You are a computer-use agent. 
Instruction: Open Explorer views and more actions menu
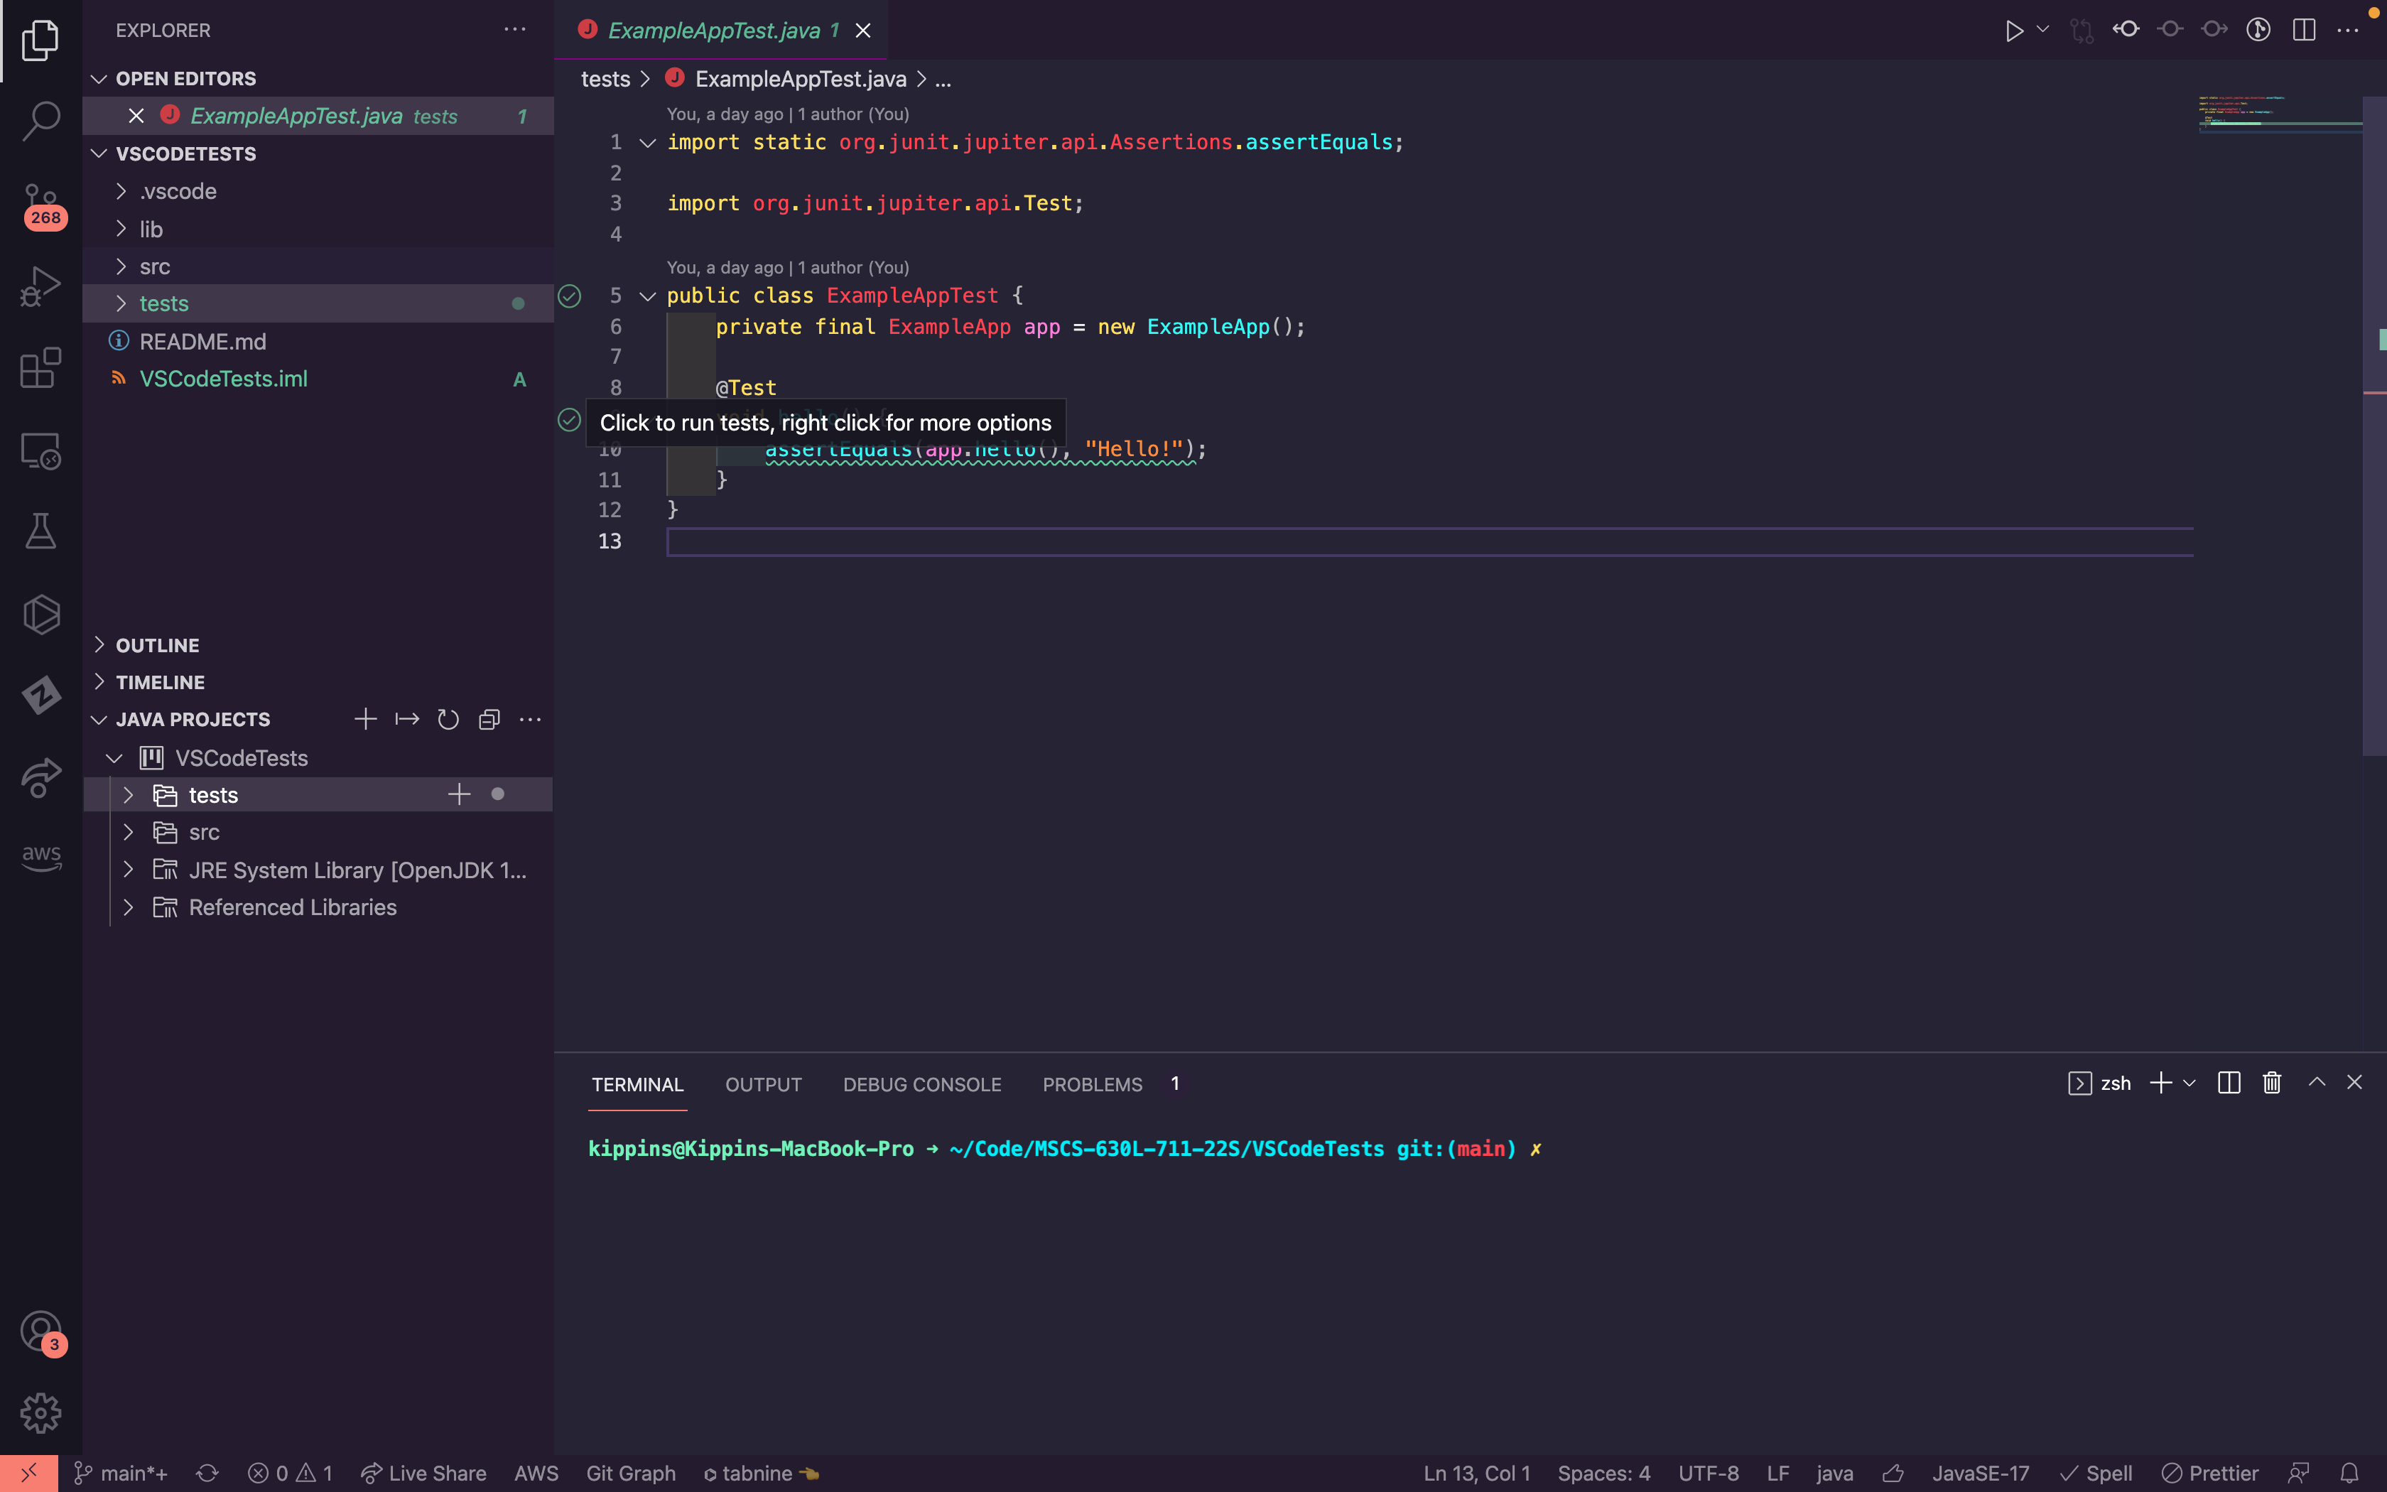[x=515, y=30]
